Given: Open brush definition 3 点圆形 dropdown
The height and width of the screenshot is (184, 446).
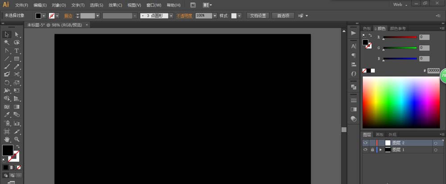Looking at the screenshot, I should pos(171,16).
